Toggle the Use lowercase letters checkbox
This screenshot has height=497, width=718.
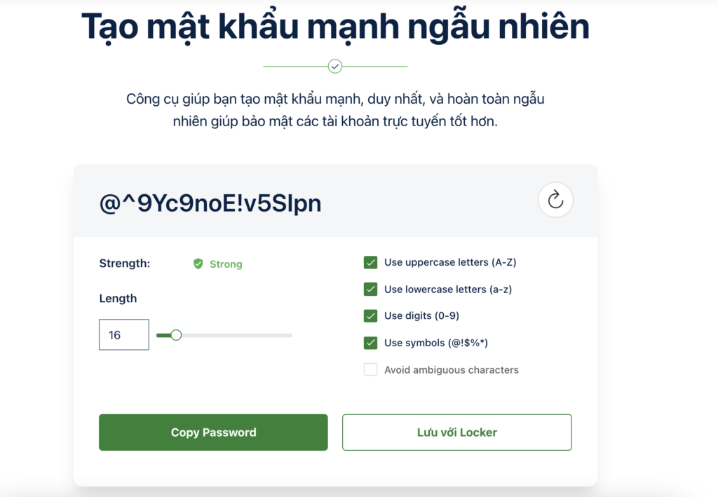pyautogui.click(x=370, y=290)
